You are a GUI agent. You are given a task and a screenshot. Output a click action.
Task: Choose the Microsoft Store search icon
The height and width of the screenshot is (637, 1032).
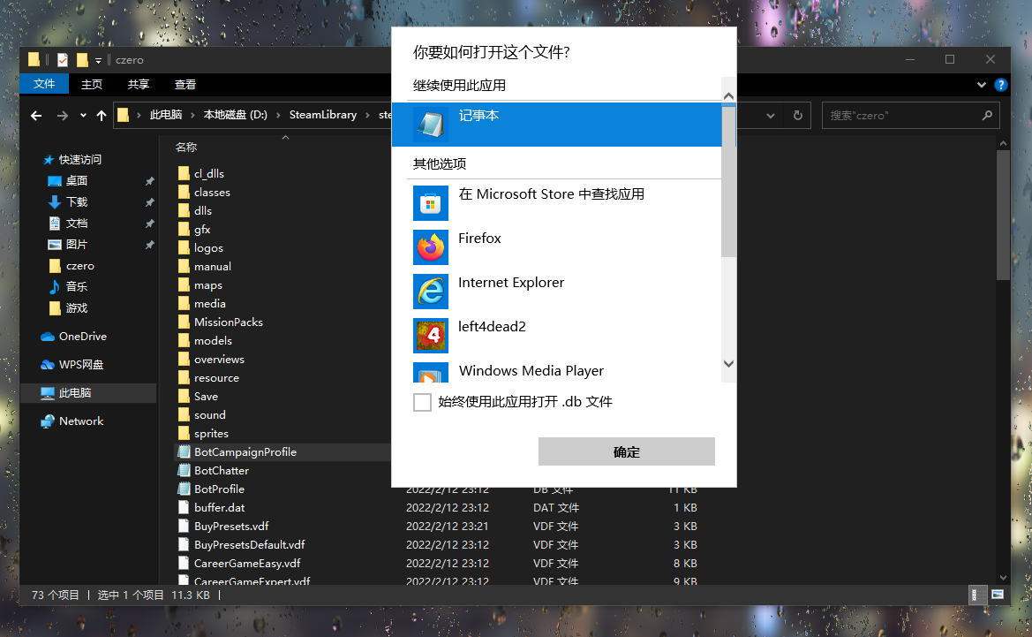[431, 203]
